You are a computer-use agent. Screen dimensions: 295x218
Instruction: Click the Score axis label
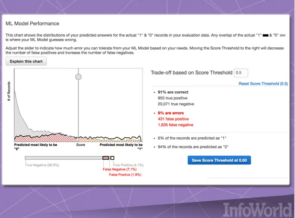click(81, 145)
